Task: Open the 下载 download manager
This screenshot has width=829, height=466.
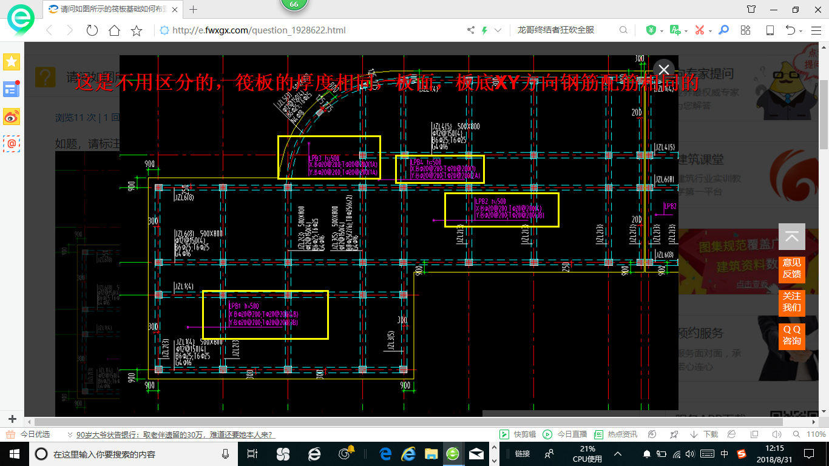Action: (x=704, y=434)
